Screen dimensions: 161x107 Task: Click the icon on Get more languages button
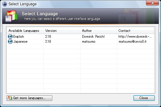click(10, 98)
